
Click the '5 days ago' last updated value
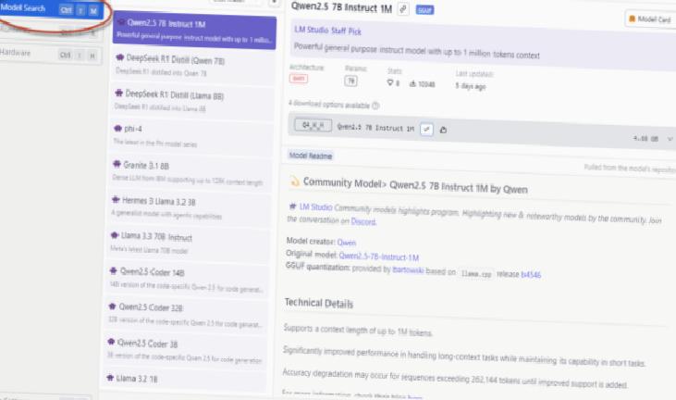click(x=471, y=86)
